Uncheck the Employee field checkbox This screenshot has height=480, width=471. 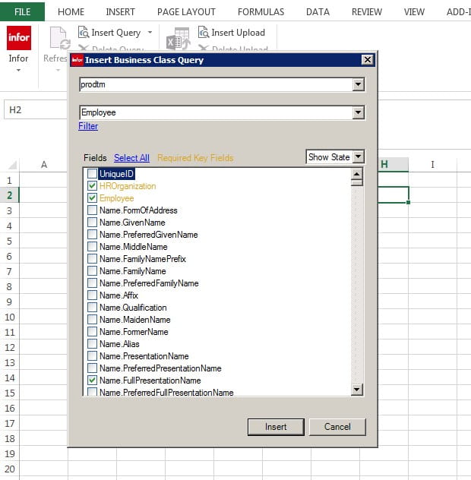92,198
